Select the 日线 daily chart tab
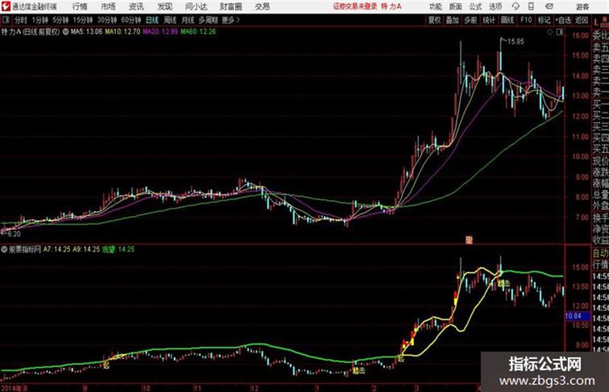609x392 pixels. 152,20
